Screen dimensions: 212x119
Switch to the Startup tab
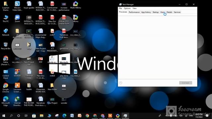point(155,12)
